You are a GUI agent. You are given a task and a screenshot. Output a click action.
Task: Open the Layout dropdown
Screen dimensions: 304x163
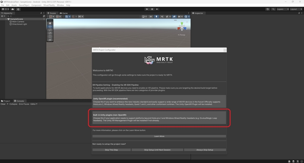pyautogui.click(x=296, y=9)
